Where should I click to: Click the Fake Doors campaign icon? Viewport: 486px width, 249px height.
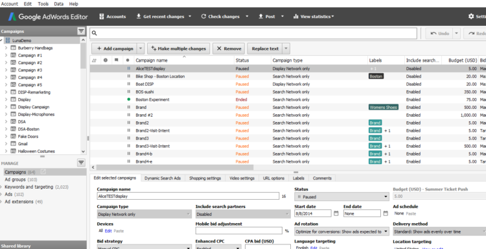14,136
